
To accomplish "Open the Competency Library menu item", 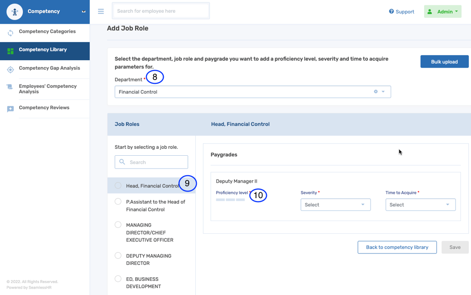I will tap(43, 50).
